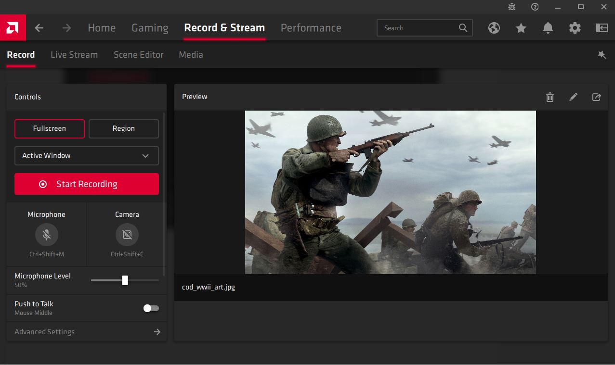Switch to the Live Stream tab

click(x=74, y=55)
